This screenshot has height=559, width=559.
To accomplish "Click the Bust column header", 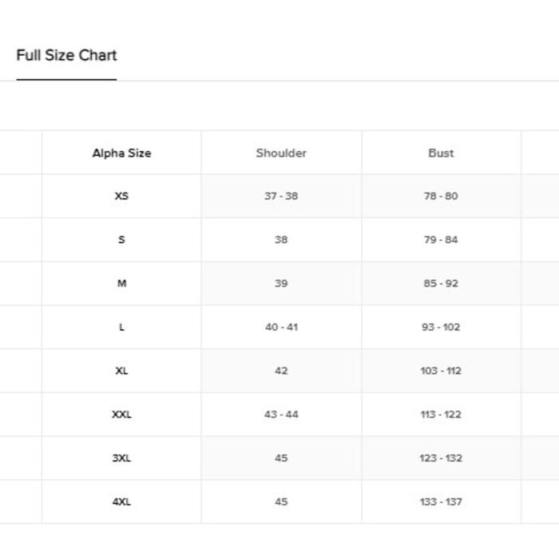I will (441, 153).
